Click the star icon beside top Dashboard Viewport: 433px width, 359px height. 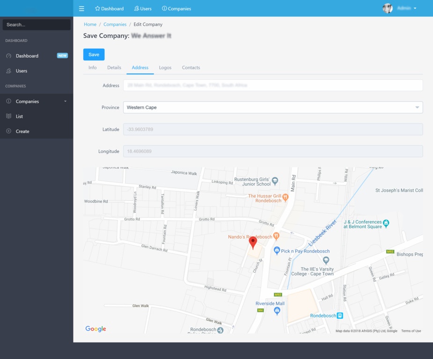pos(97,8)
